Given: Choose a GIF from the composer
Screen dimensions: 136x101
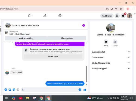Looking at the screenshot, I should point(18,90).
